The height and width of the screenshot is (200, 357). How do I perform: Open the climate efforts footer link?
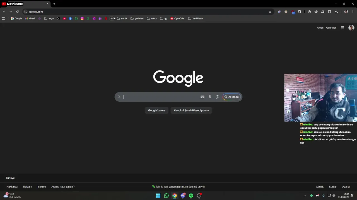(x=178, y=187)
